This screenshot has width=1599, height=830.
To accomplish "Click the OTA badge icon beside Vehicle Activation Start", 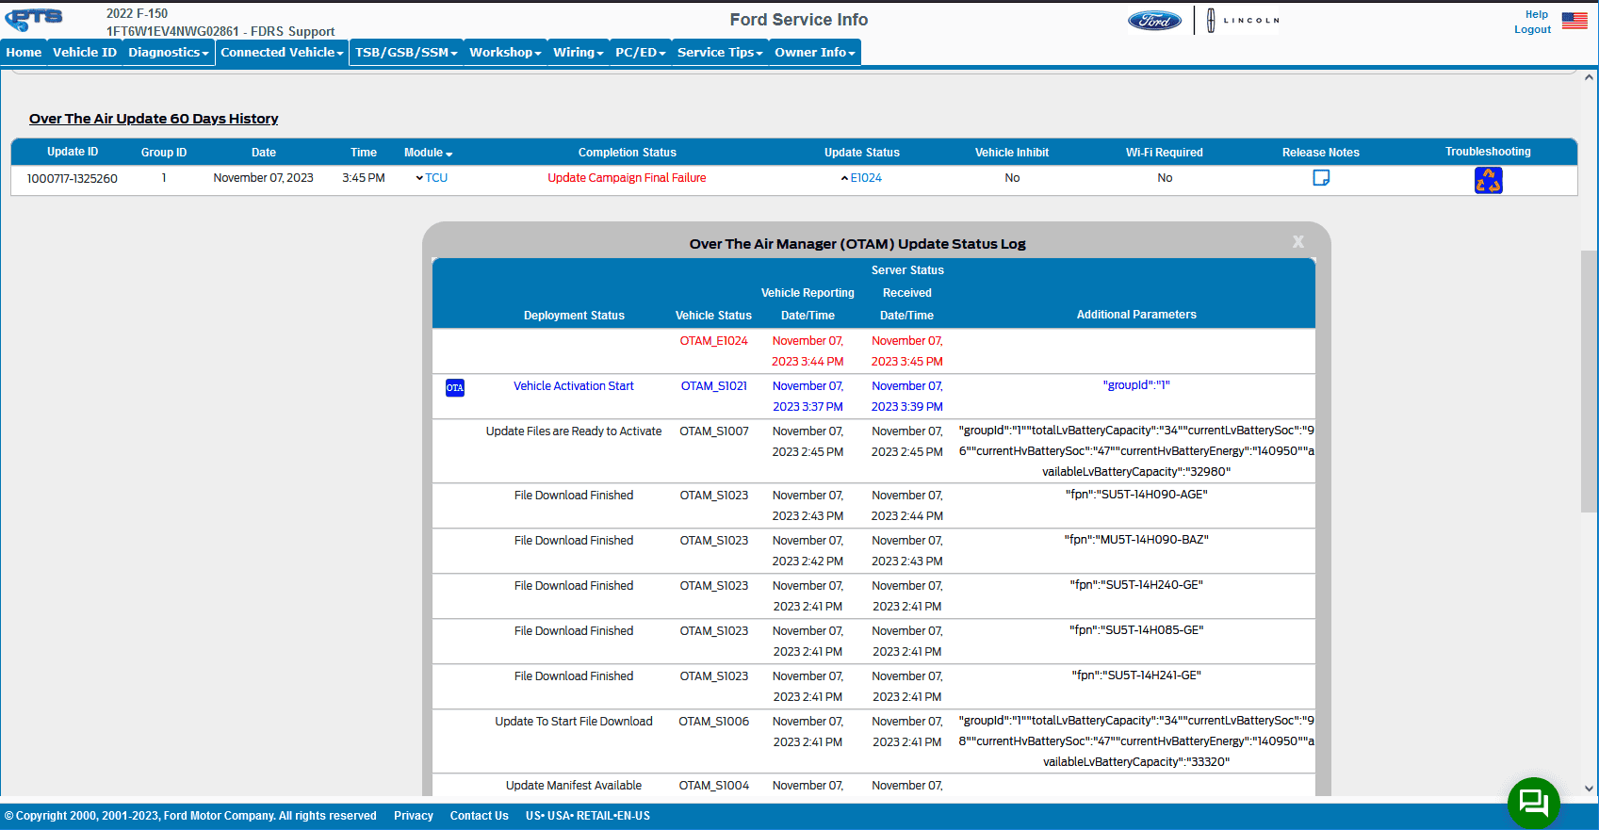I will click(455, 387).
